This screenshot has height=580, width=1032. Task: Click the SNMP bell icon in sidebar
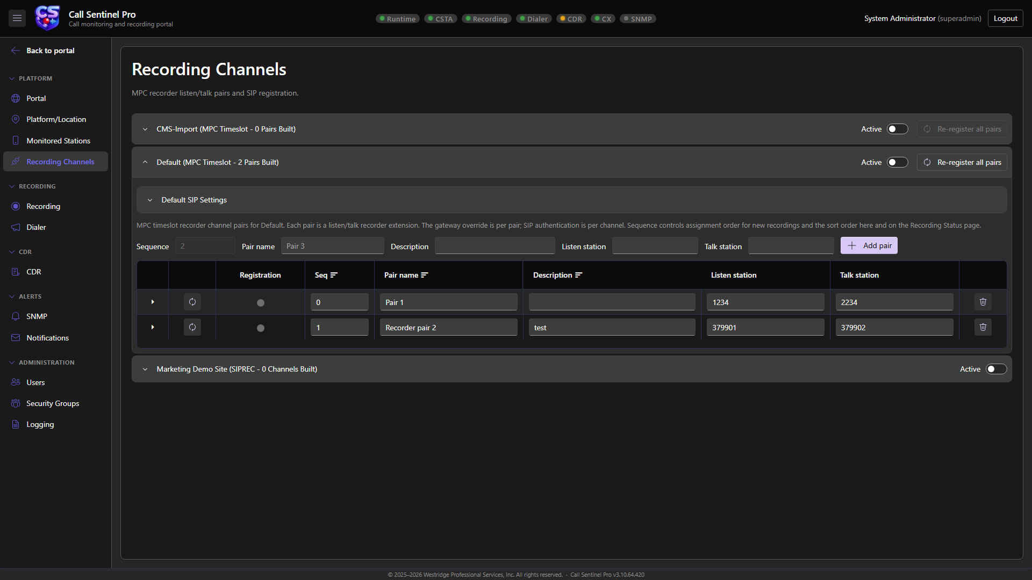click(x=16, y=316)
